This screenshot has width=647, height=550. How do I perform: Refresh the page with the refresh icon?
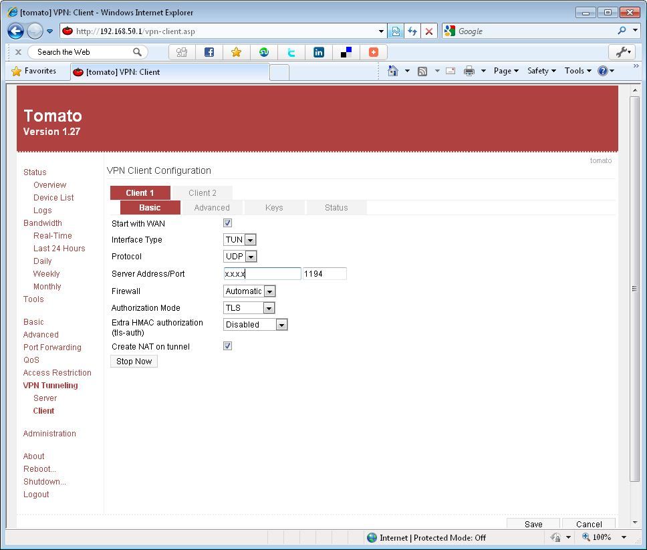(412, 31)
